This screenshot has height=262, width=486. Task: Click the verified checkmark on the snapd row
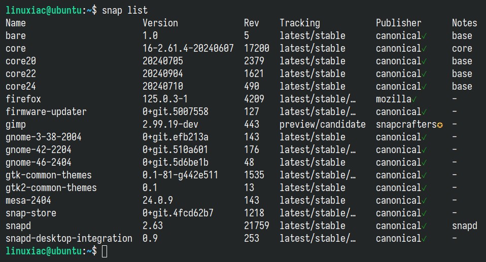(x=424, y=227)
